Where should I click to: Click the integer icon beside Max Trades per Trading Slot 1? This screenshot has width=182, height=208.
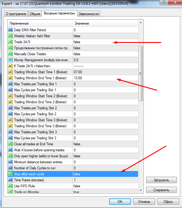[10, 84]
